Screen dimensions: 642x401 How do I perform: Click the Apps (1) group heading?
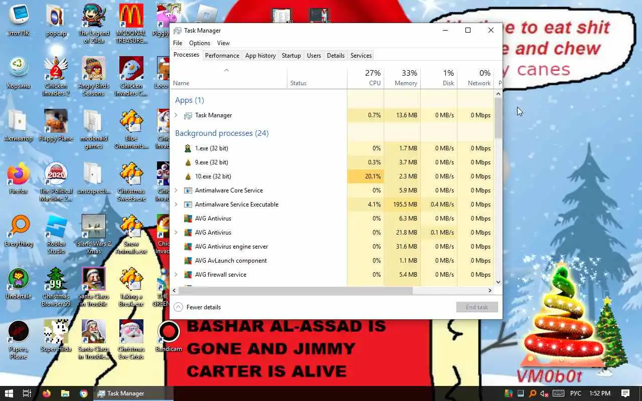[190, 100]
